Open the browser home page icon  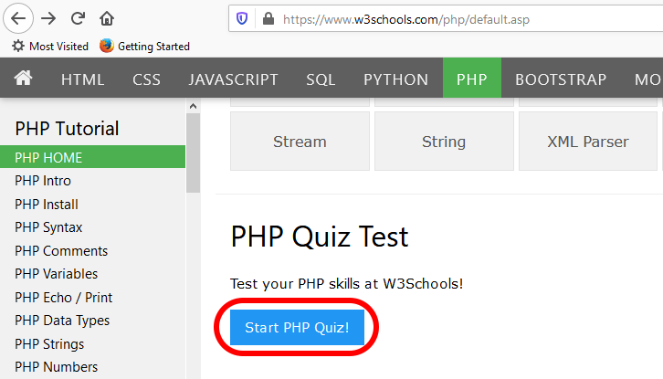click(x=107, y=18)
